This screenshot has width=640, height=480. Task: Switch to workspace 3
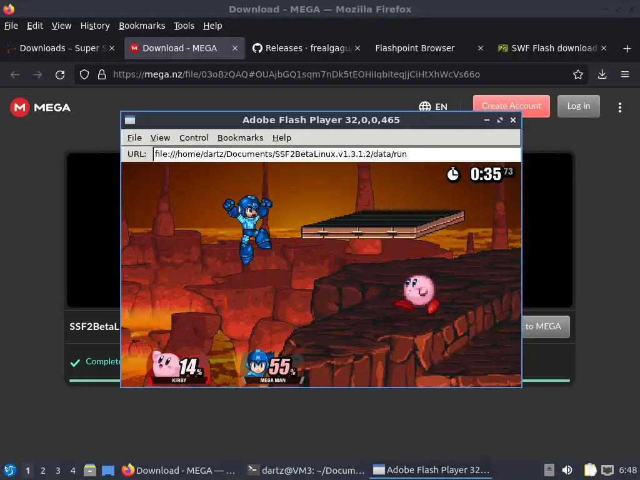pyautogui.click(x=58, y=471)
